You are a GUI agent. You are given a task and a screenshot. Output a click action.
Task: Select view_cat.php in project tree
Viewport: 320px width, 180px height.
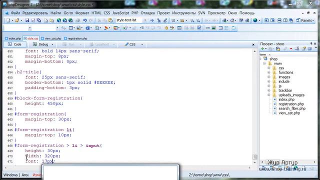pos(289,113)
